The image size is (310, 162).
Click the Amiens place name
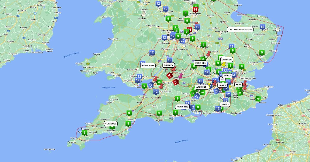(293, 152)
